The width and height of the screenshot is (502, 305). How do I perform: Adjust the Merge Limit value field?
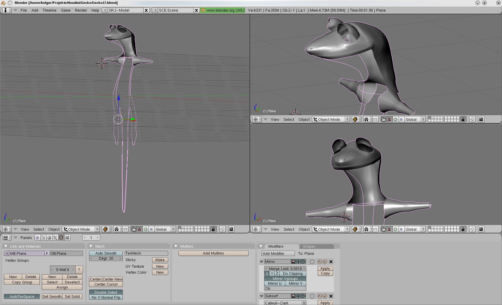coord(285,269)
